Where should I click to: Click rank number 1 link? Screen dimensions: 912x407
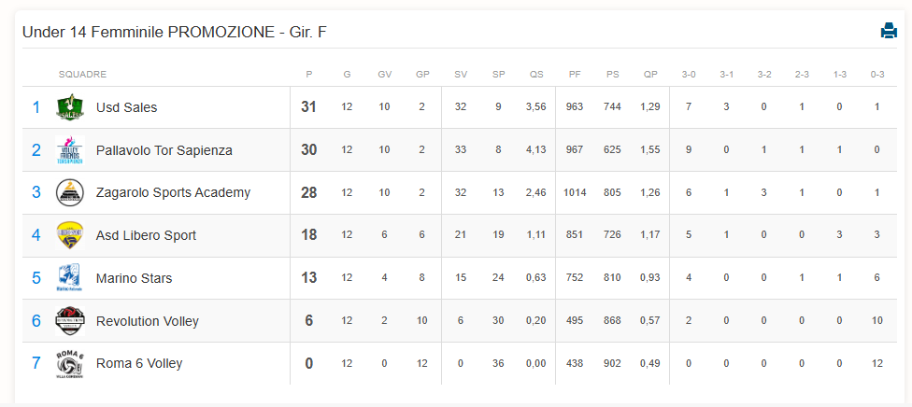click(x=36, y=107)
